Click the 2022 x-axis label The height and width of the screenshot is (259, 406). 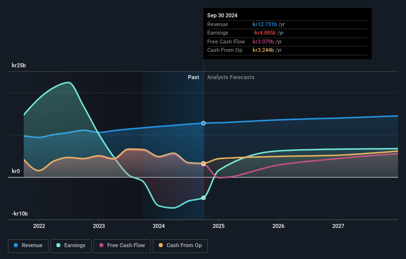[x=39, y=226]
